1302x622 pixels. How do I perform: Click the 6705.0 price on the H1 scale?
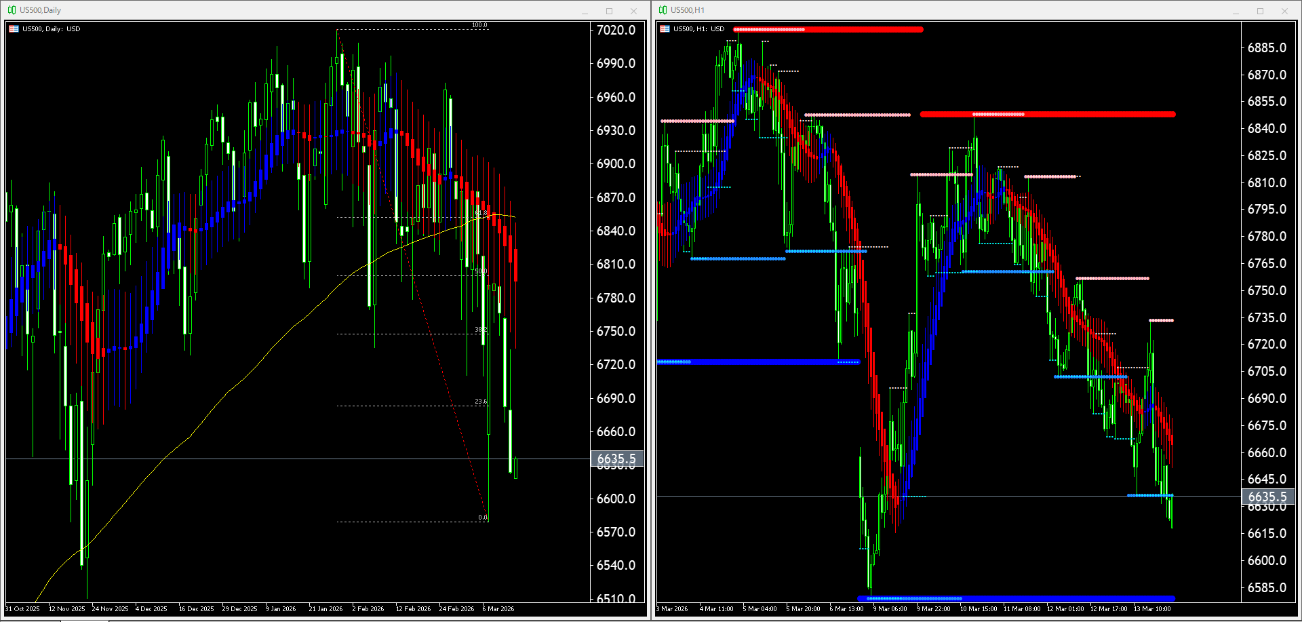pos(1267,371)
